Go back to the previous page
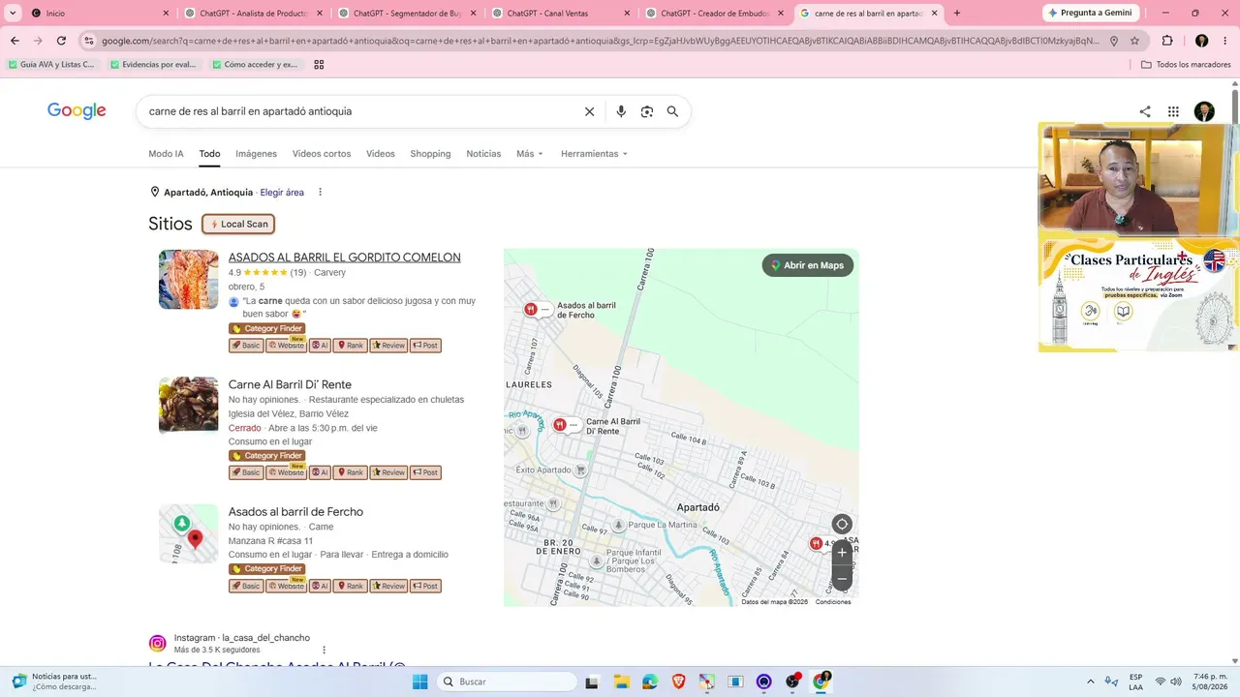Image resolution: width=1240 pixels, height=697 pixels. (15, 41)
